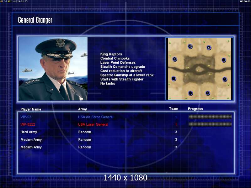
Task: Click team number 1 for VIP-0222
Action: pyautogui.click(x=176, y=124)
